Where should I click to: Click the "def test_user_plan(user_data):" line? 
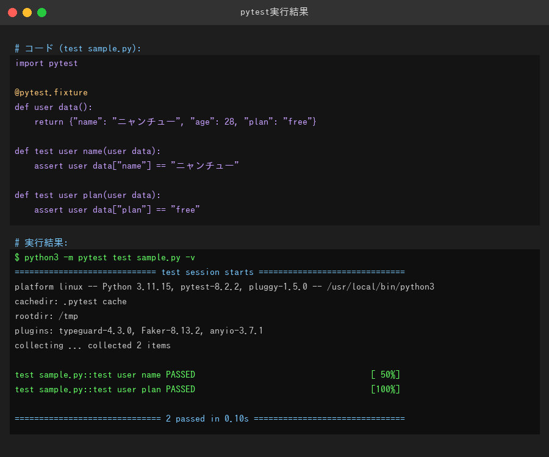[x=87, y=195]
